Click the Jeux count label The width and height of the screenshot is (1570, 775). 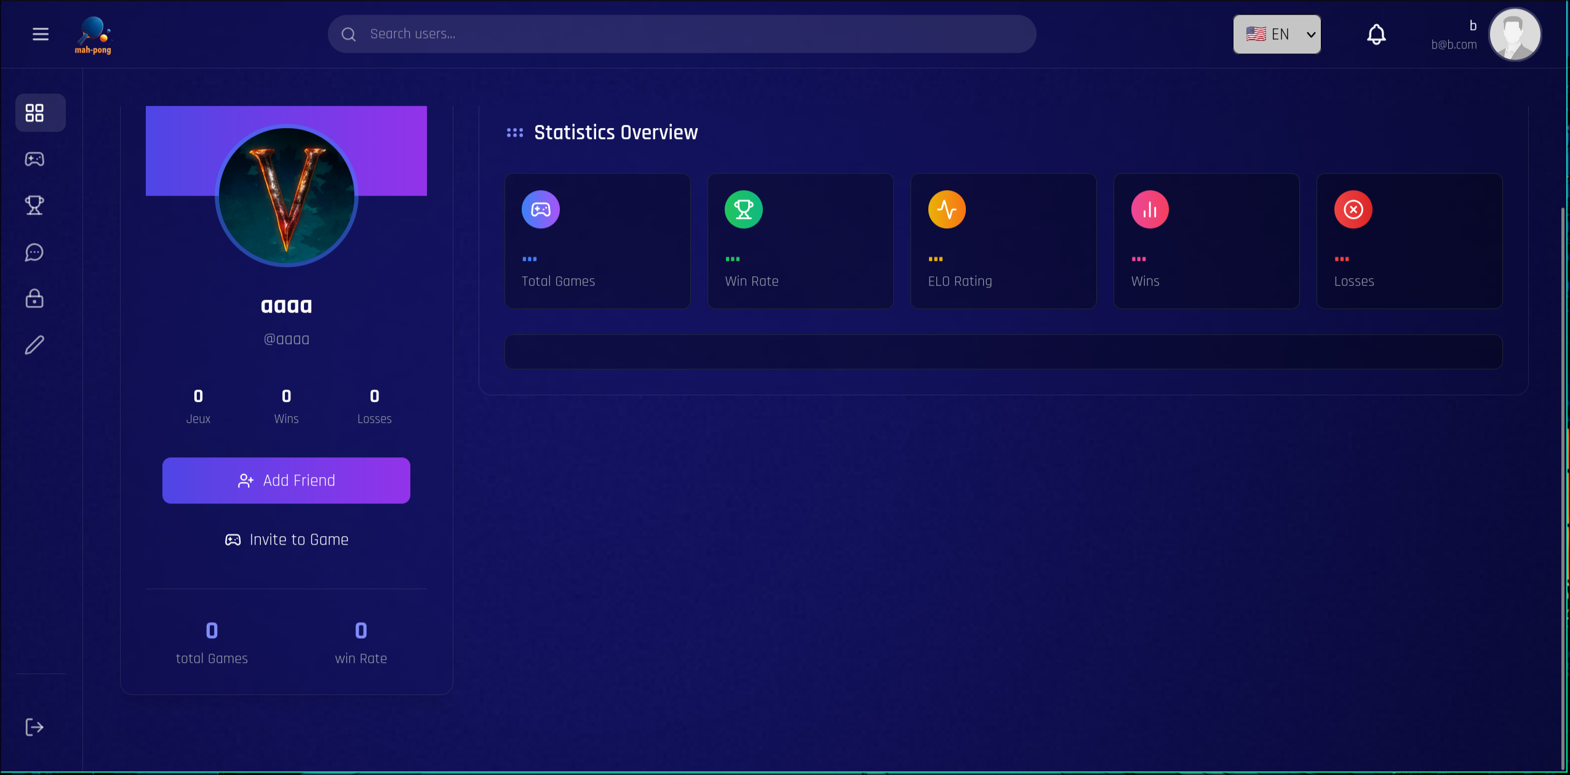[x=198, y=419]
